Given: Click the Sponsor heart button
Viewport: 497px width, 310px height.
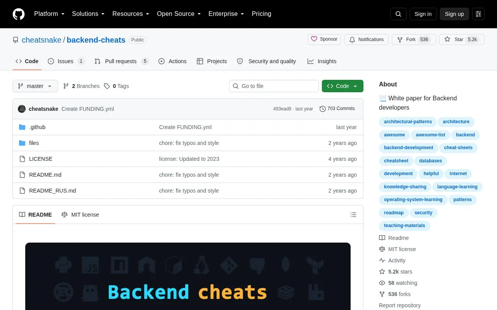Looking at the screenshot, I should [324, 40].
